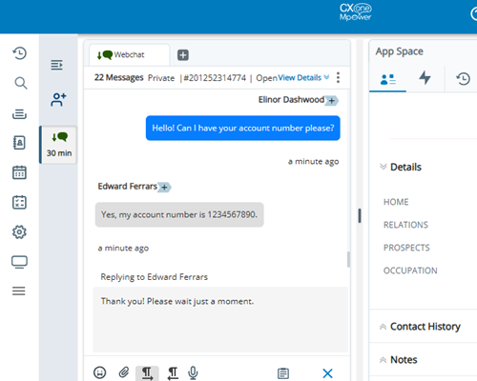The width and height of the screenshot is (477, 381).
Task: Click the search magnifier icon
Action: click(x=21, y=83)
